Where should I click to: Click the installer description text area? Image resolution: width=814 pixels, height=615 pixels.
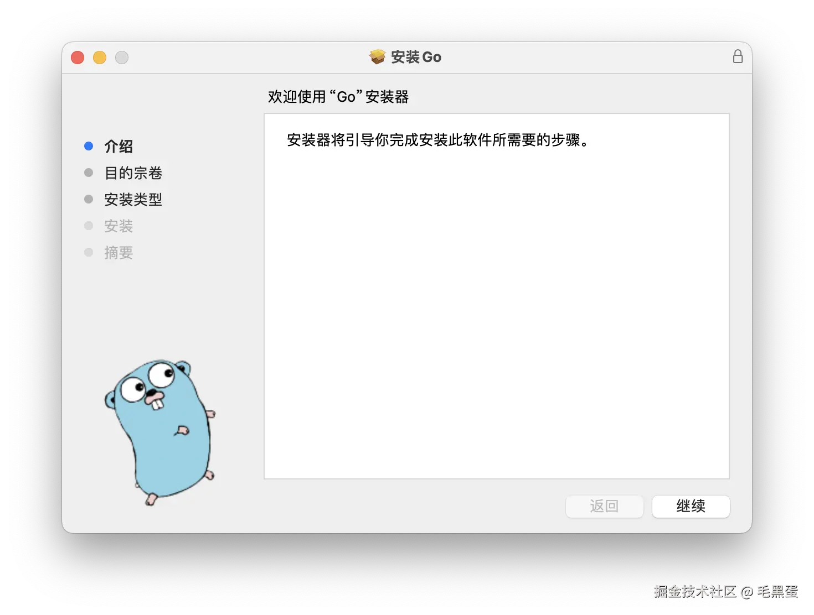(x=437, y=140)
